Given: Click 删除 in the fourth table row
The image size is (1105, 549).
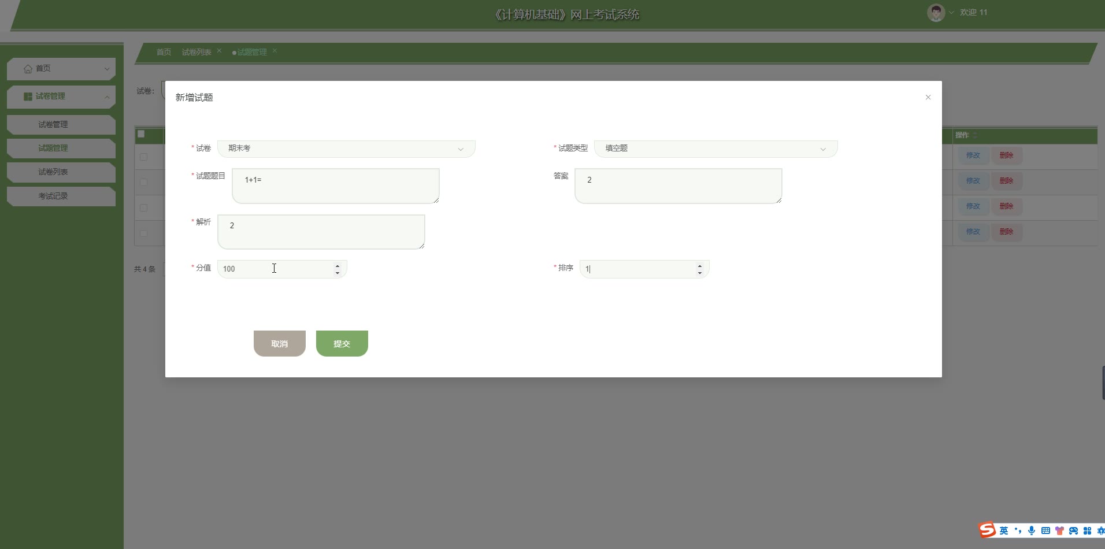Looking at the screenshot, I should click(1007, 232).
